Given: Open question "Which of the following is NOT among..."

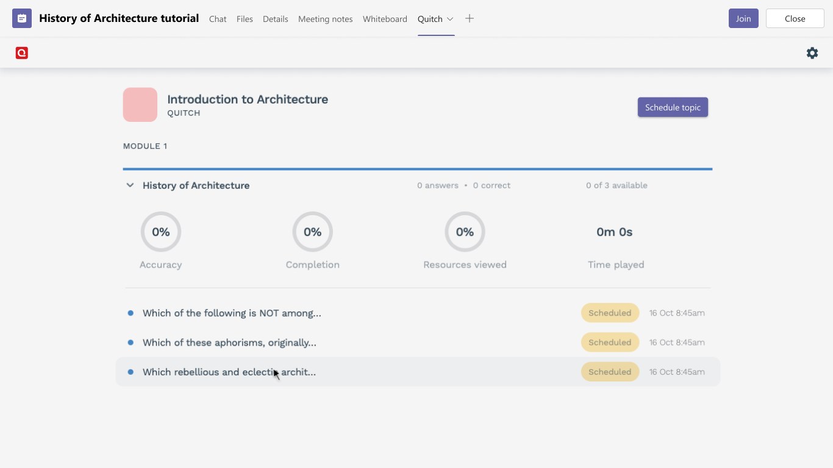Looking at the screenshot, I should coord(232,313).
